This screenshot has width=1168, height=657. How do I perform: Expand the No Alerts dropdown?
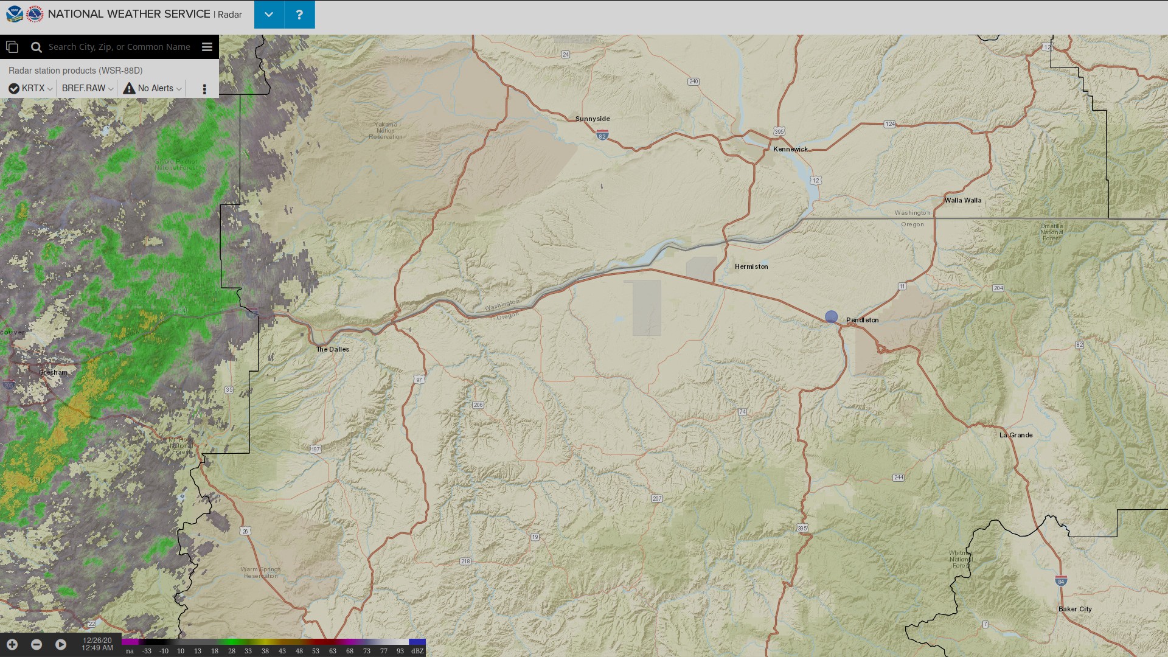point(179,89)
